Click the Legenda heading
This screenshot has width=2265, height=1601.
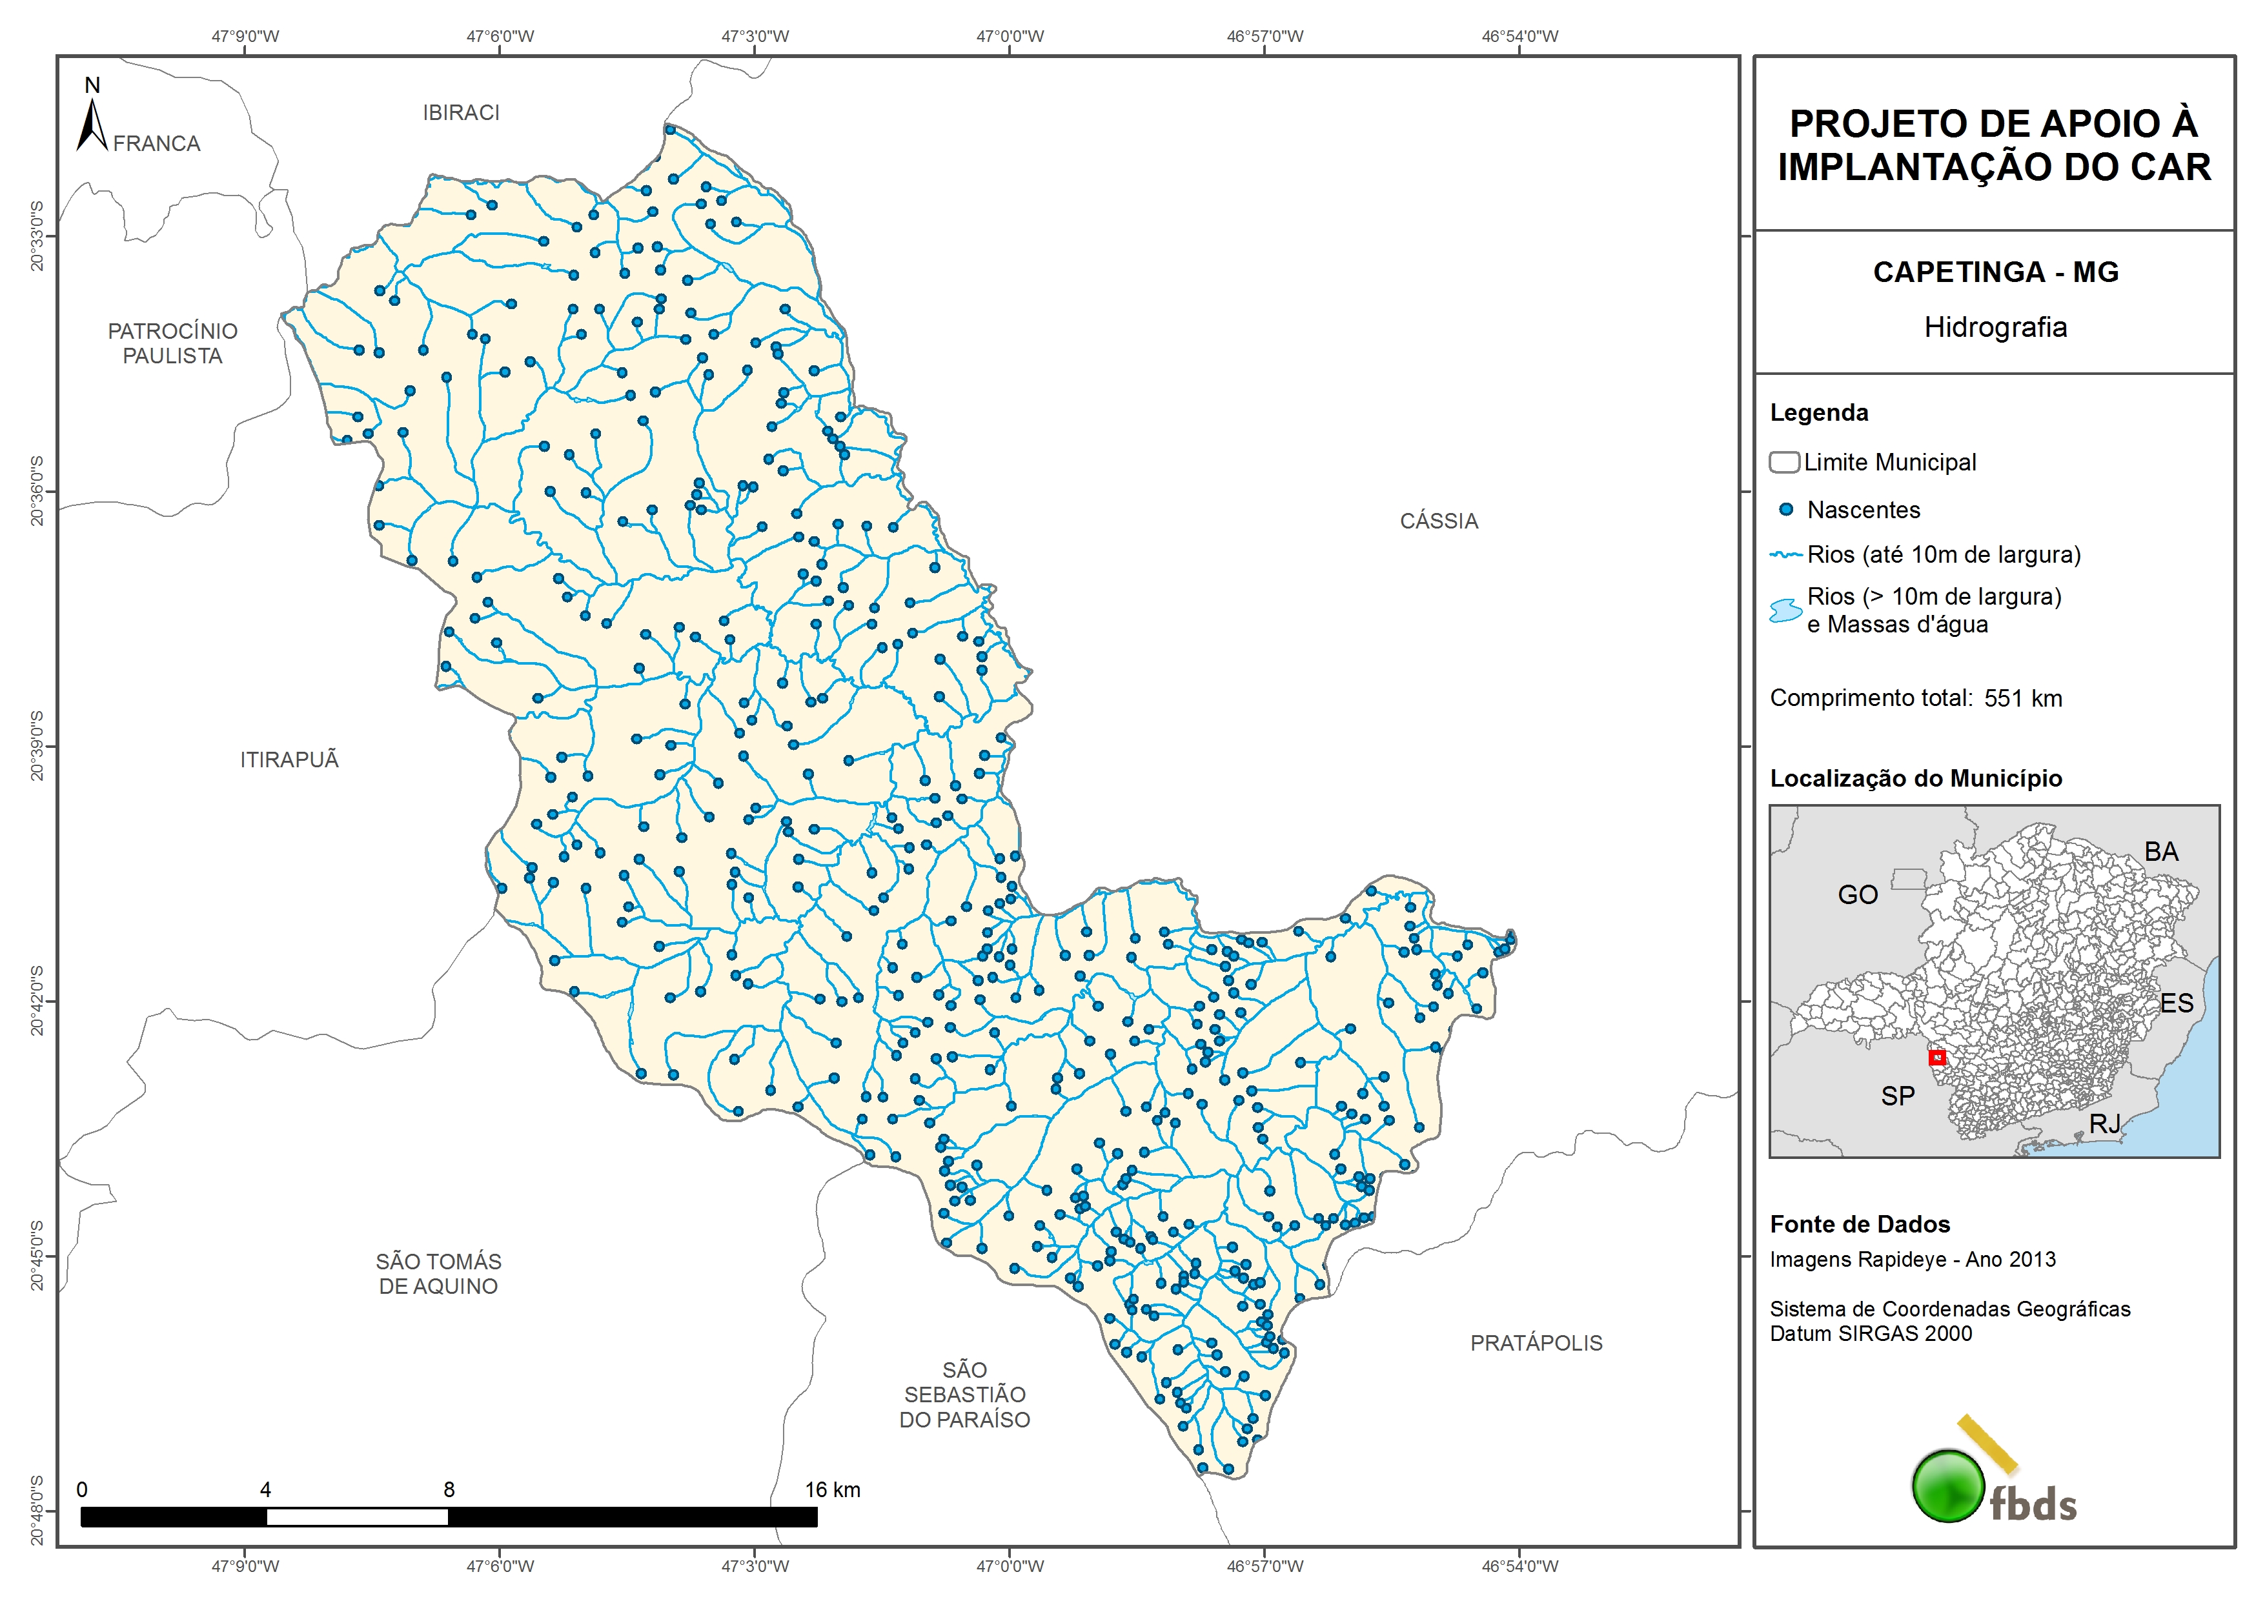point(1818,412)
